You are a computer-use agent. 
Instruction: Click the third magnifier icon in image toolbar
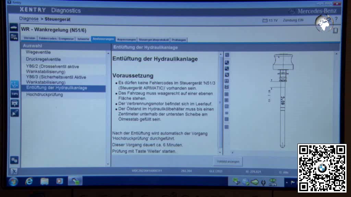227,75
